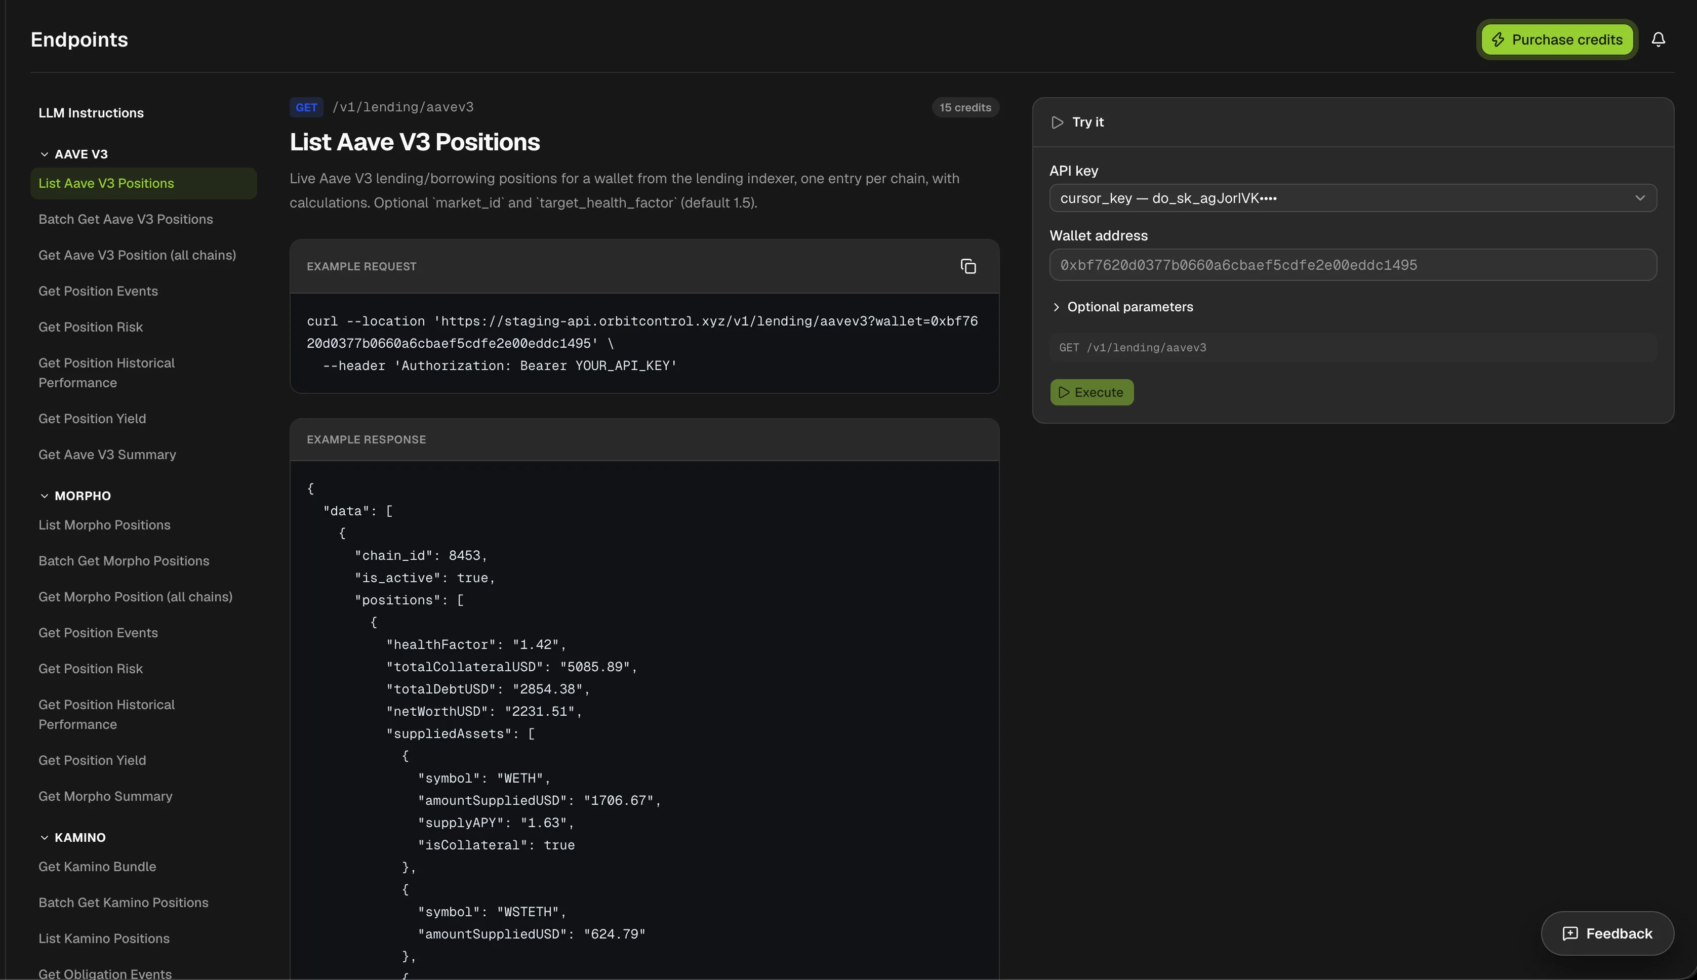Image resolution: width=1697 pixels, height=980 pixels.
Task: Open Get Obligation Events
Action: coord(104,973)
